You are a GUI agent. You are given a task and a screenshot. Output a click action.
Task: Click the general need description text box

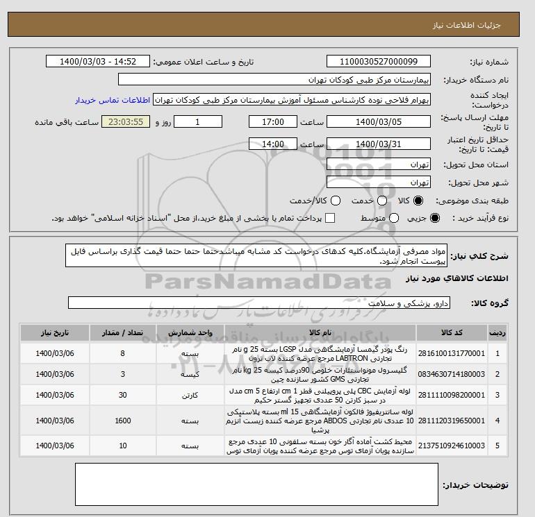pyautogui.click(x=256, y=255)
